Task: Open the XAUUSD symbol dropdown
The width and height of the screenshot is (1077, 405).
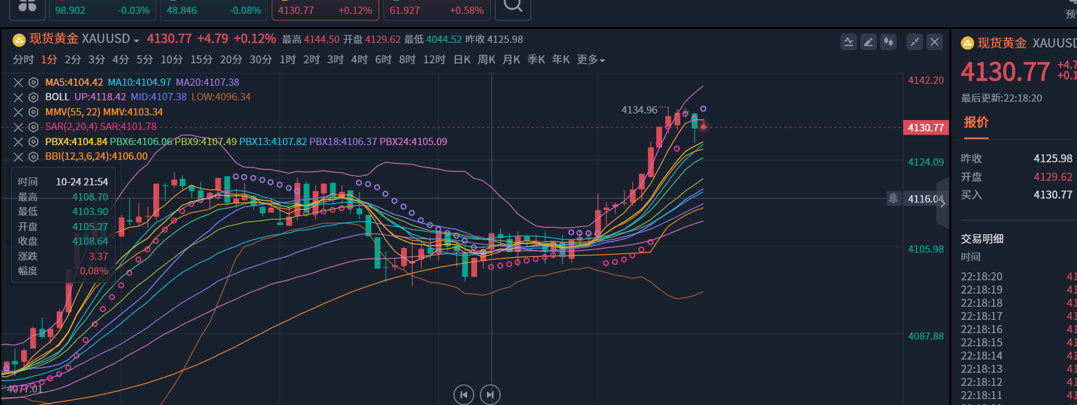Action: [136, 40]
